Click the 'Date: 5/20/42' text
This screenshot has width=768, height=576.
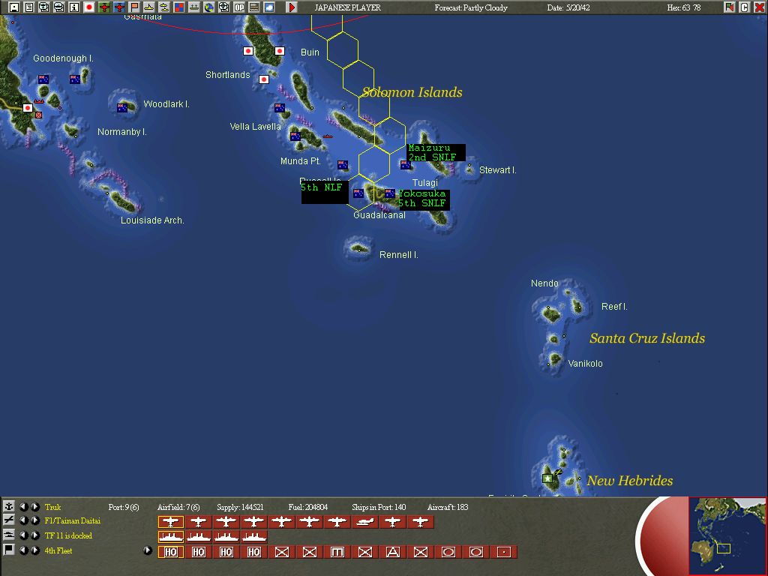point(568,7)
